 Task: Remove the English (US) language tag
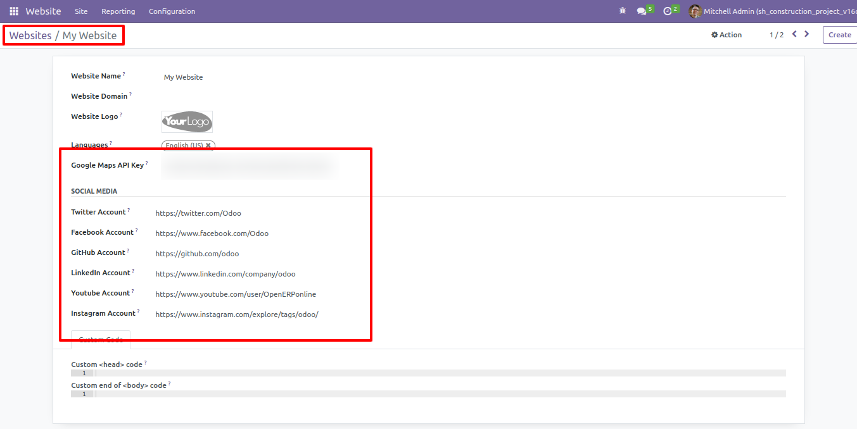click(208, 146)
